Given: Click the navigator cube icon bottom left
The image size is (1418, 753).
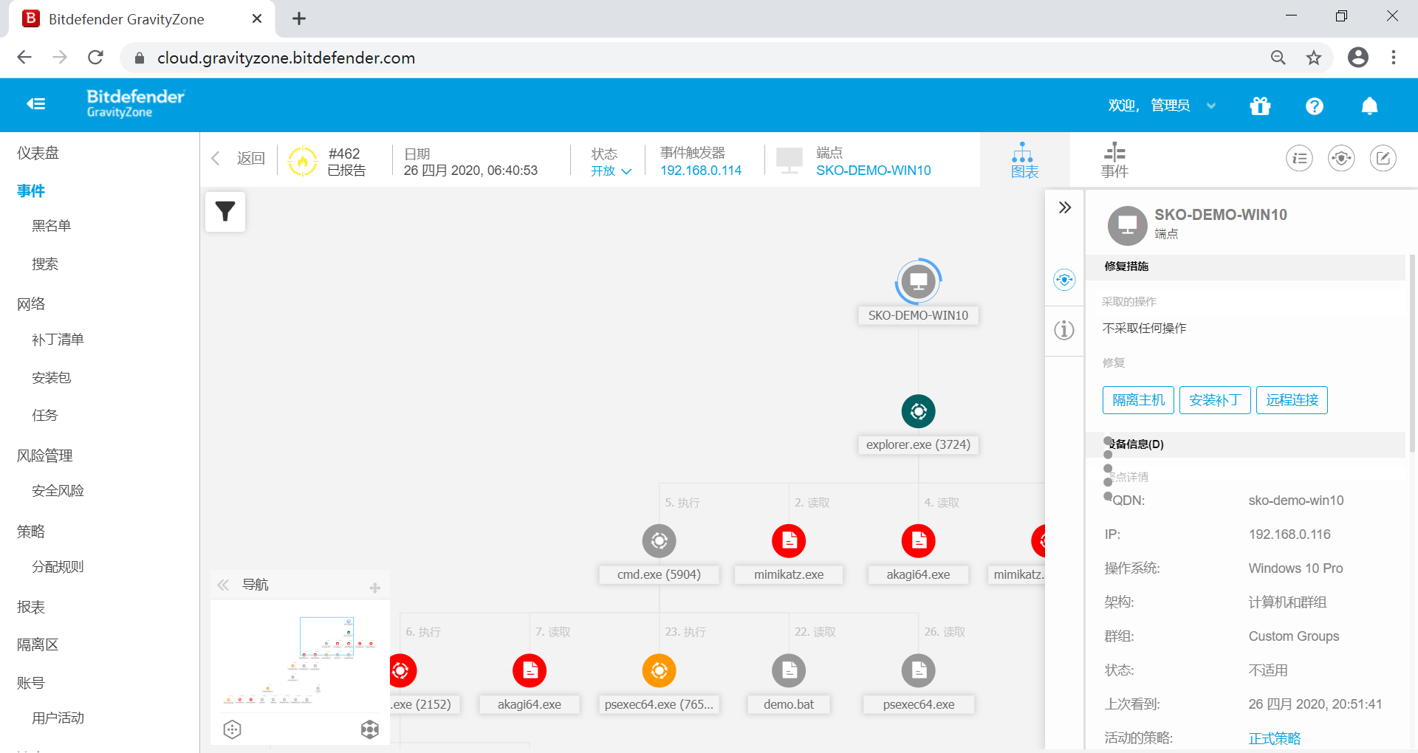Looking at the screenshot, I should 232,729.
